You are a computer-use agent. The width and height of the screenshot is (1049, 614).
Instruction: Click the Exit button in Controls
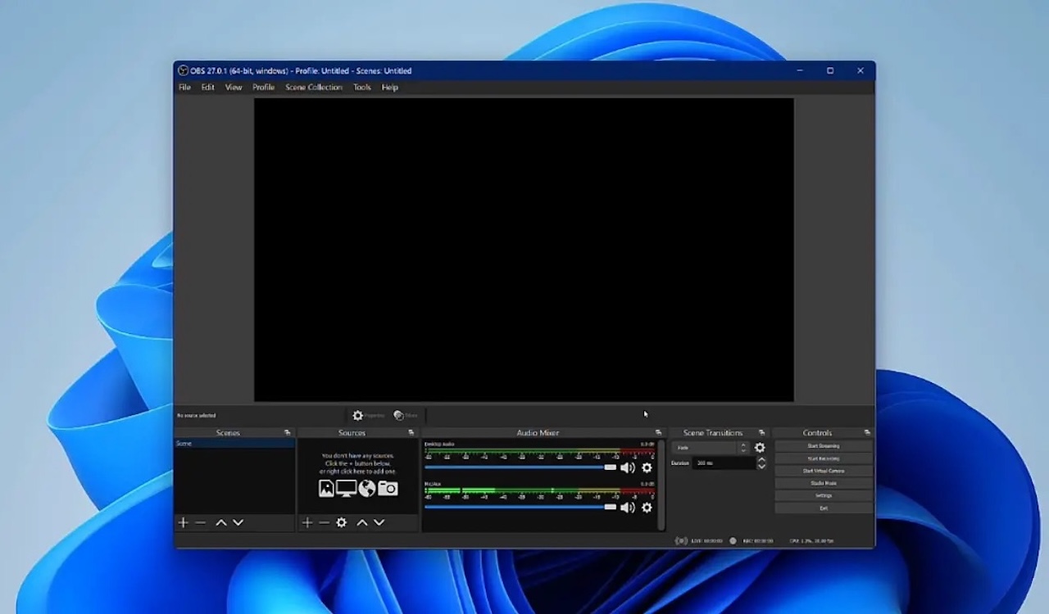pos(824,508)
